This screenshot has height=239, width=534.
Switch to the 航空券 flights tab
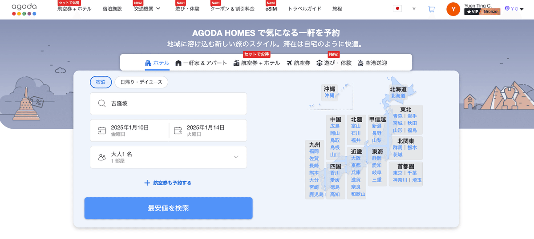pos(299,63)
